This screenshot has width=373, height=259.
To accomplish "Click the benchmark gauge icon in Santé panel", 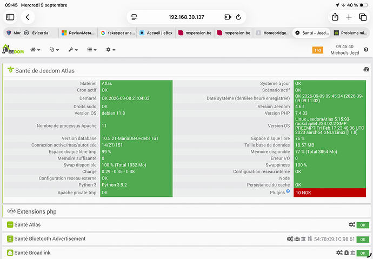I will [x=366, y=69].
